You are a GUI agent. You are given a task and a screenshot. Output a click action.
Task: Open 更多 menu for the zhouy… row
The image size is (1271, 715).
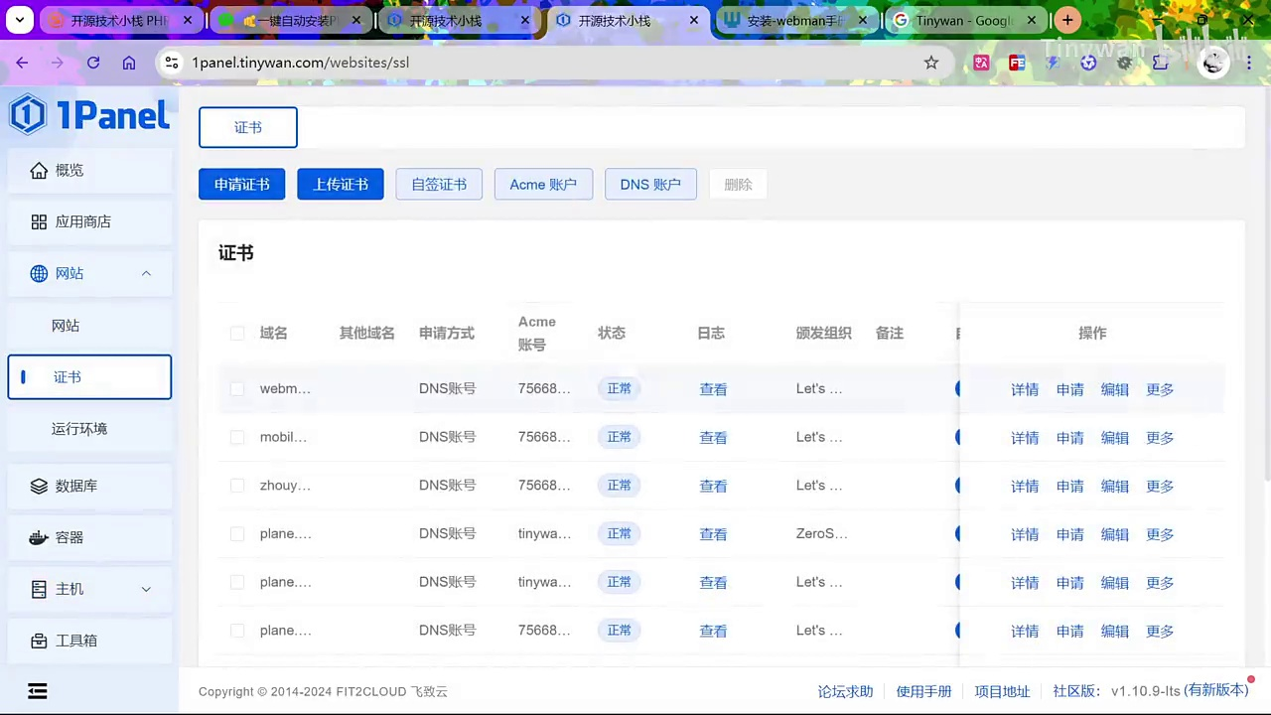pyautogui.click(x=1160, y=487)
